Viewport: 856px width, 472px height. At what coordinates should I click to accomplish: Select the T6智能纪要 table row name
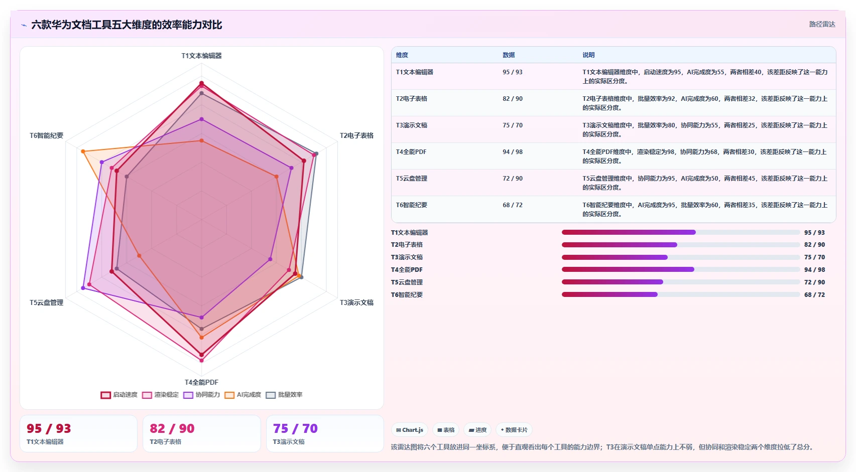pos(411,205)
